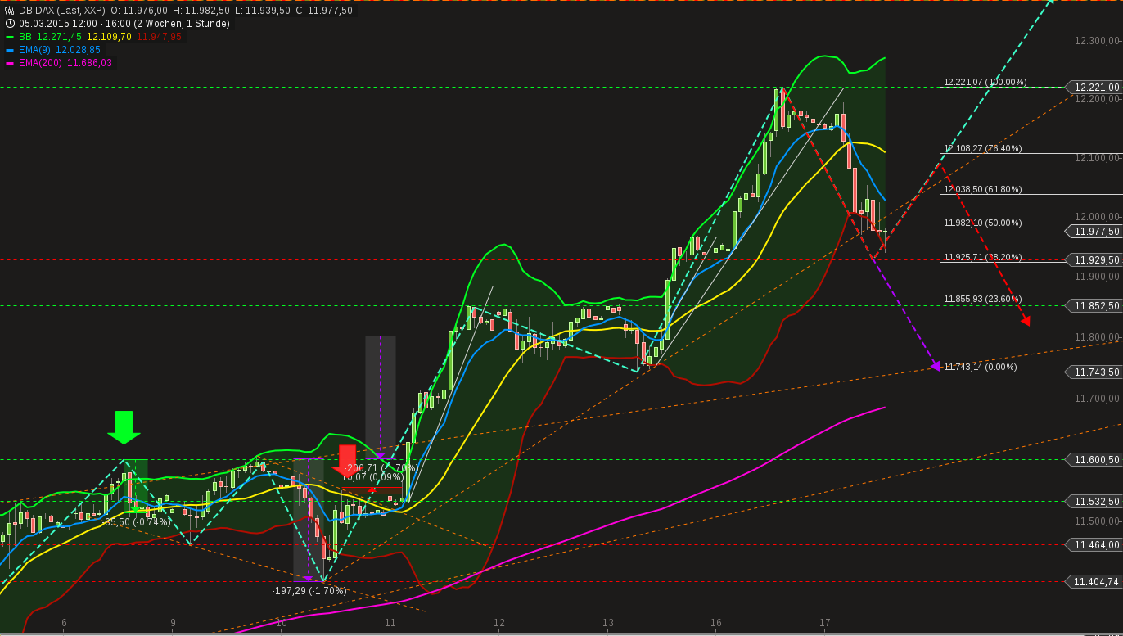Click the 11.900,00 price axis label
The width and height of the screenshot is (1123, 636).
(1096, 277)
